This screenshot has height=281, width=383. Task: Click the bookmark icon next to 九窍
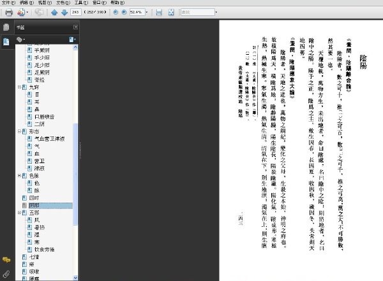coord(24,87)
